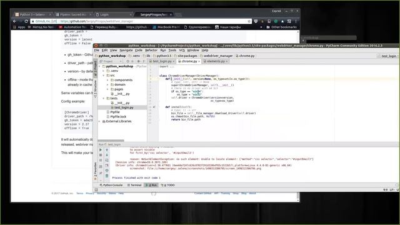Select webdriver_manager in the navigation breadcrumb

(x=216, y=56)
